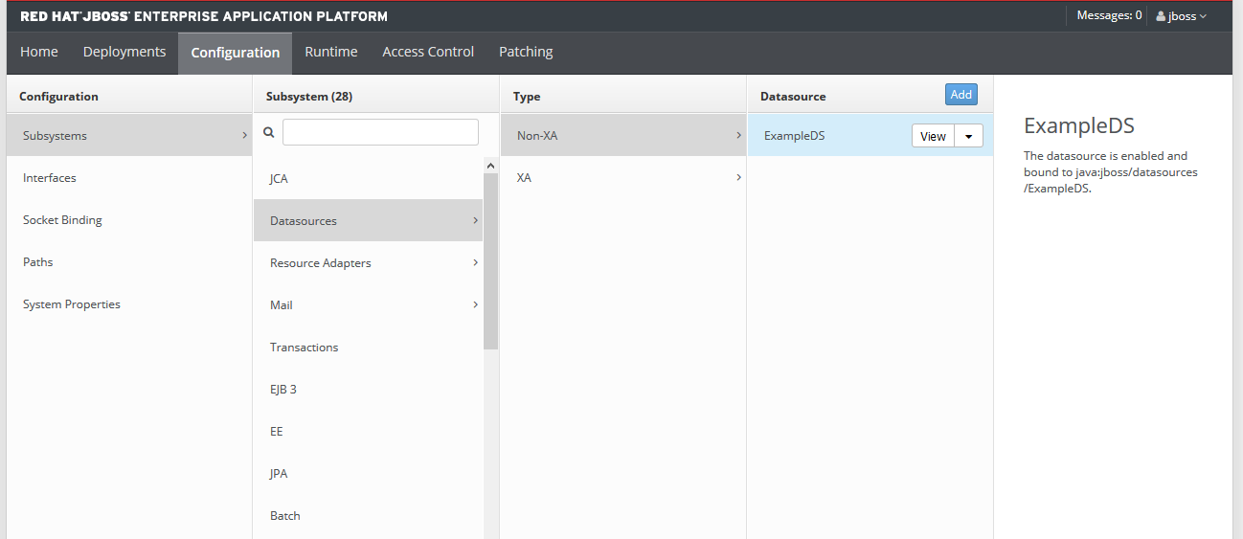This screenshot has width=1243, height=539.
Task: Click the scrollbar up arrow in Subsystem list
Action: [x=490, y=166]
